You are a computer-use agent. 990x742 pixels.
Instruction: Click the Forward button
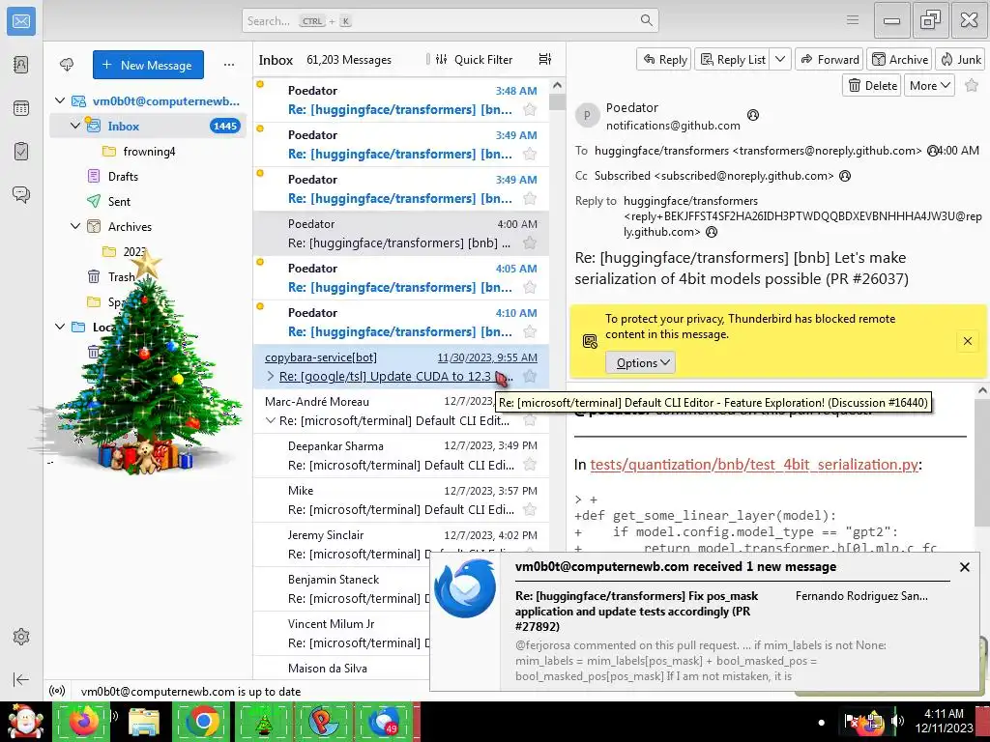coord(830,59)
